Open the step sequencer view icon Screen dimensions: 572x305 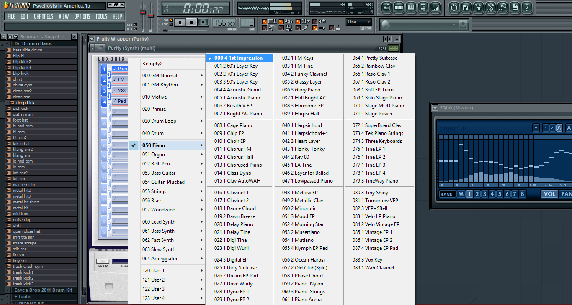click(399, 8)
